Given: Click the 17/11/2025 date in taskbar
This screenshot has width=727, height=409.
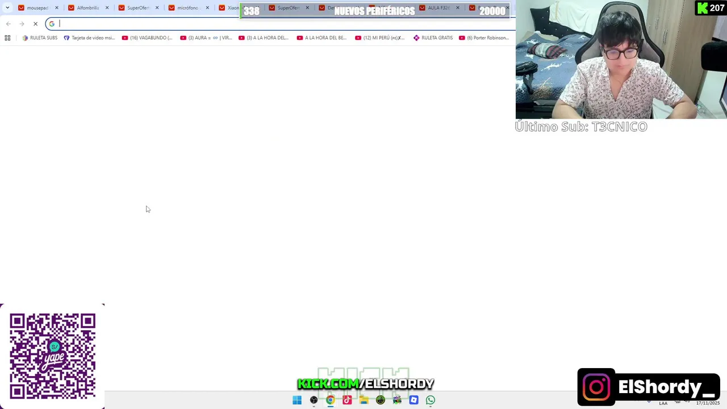Looking at the screenshot, I should pyautogui.click(x=708, y=403).
